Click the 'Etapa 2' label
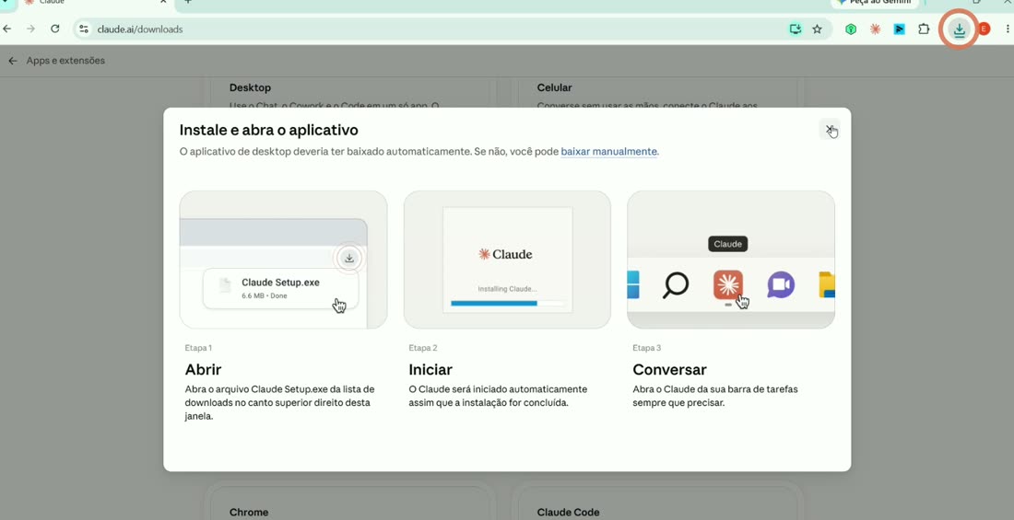Screen dimensions: 1014x520 coord(423,348)
